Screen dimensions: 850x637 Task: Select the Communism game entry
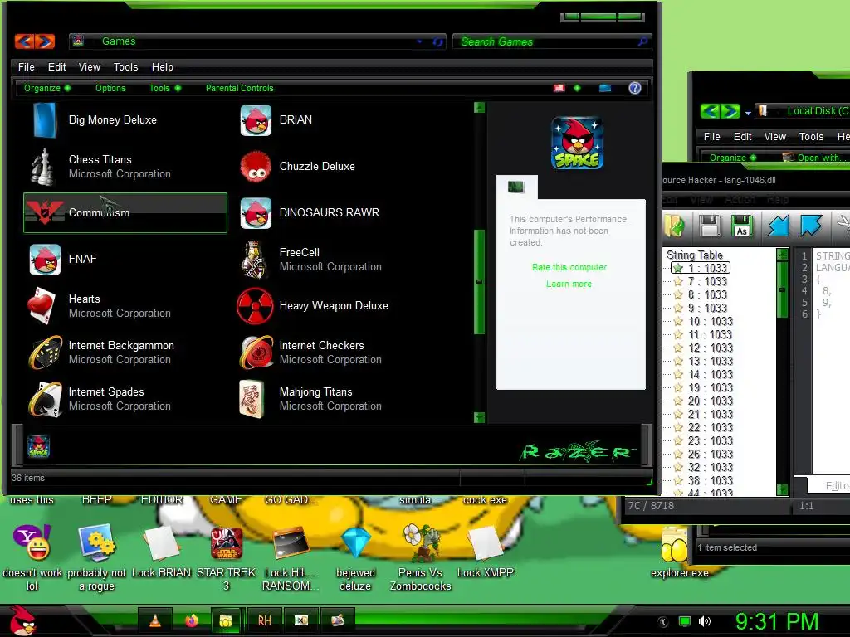pyautogui.click(x=125, y=213)
